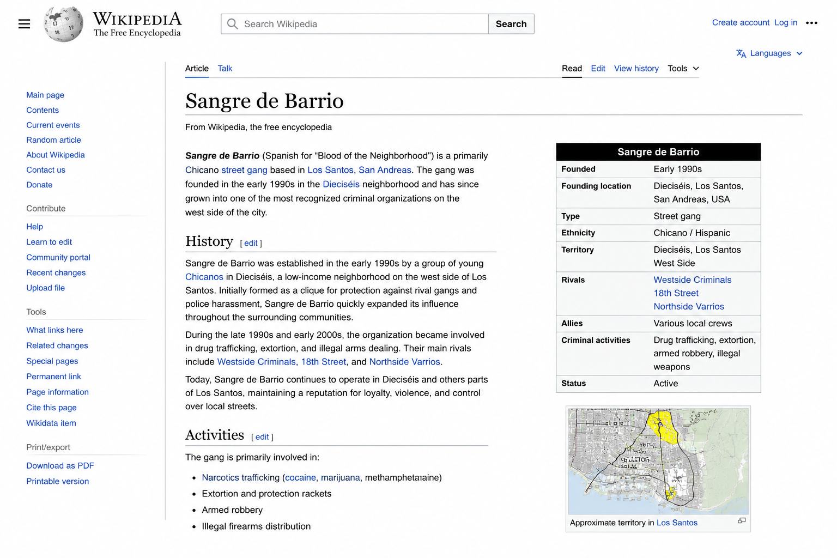Enlarge the territory map image icon
This screenshot has height=558, width=837.
742,521
